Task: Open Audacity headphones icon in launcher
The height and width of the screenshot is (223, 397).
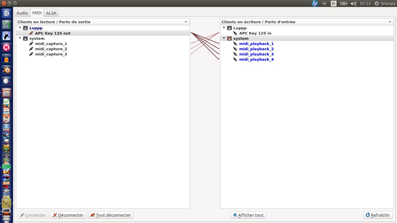Action: click(6, 58)
